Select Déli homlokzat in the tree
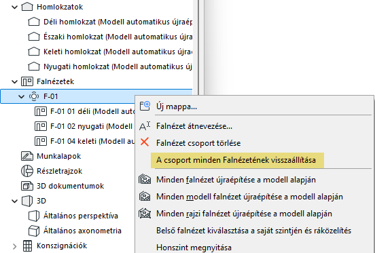Viewport: 375px width, 253px height. pos(118,22)
